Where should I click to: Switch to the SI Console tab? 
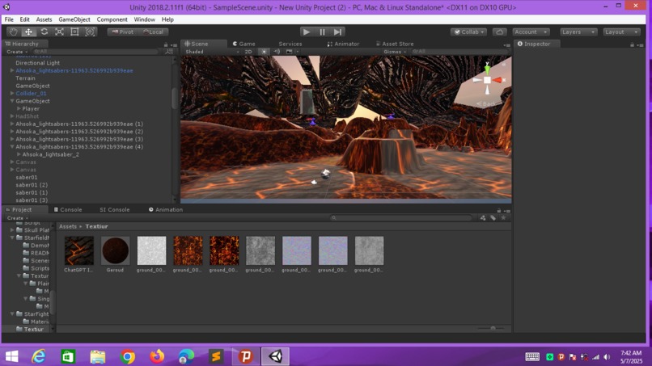(x=115, y=210)
